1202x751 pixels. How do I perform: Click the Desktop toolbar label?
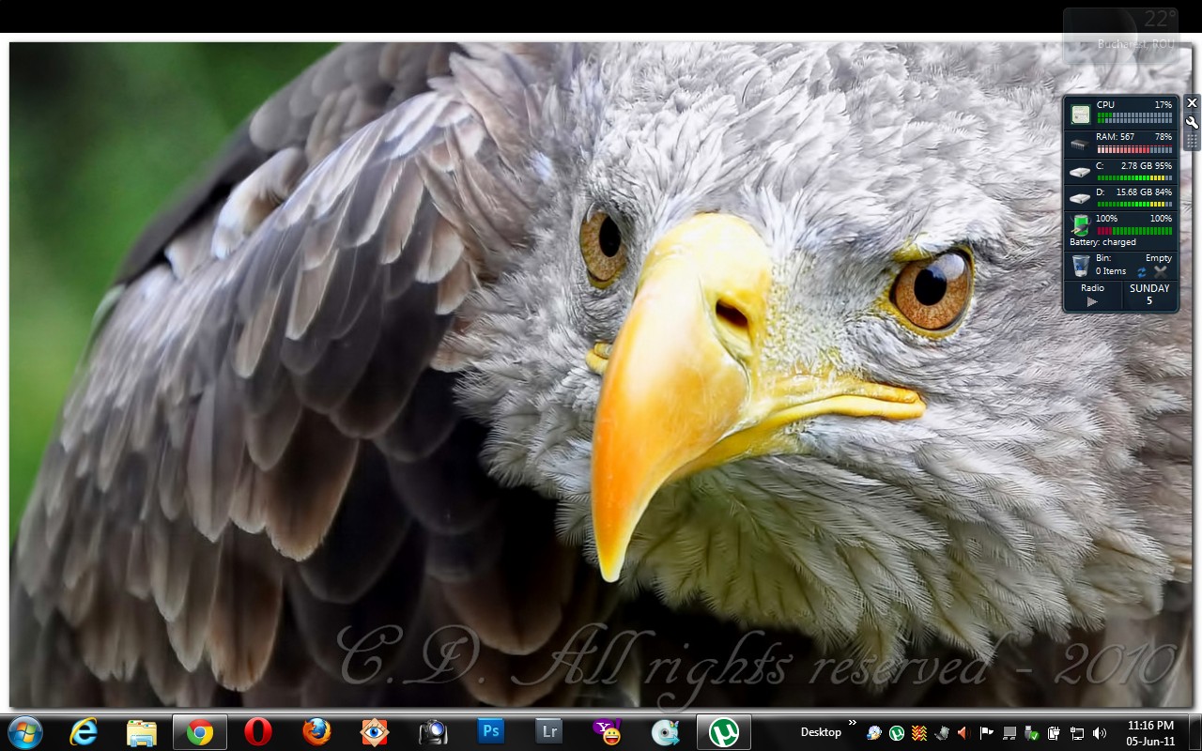(821, 732)
